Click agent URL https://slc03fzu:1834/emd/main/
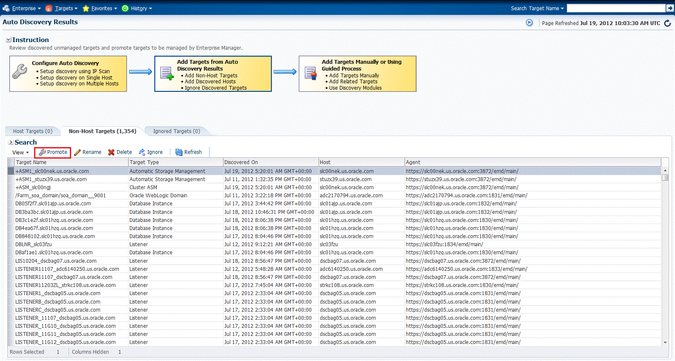The image size is (675, 361). 444,244
